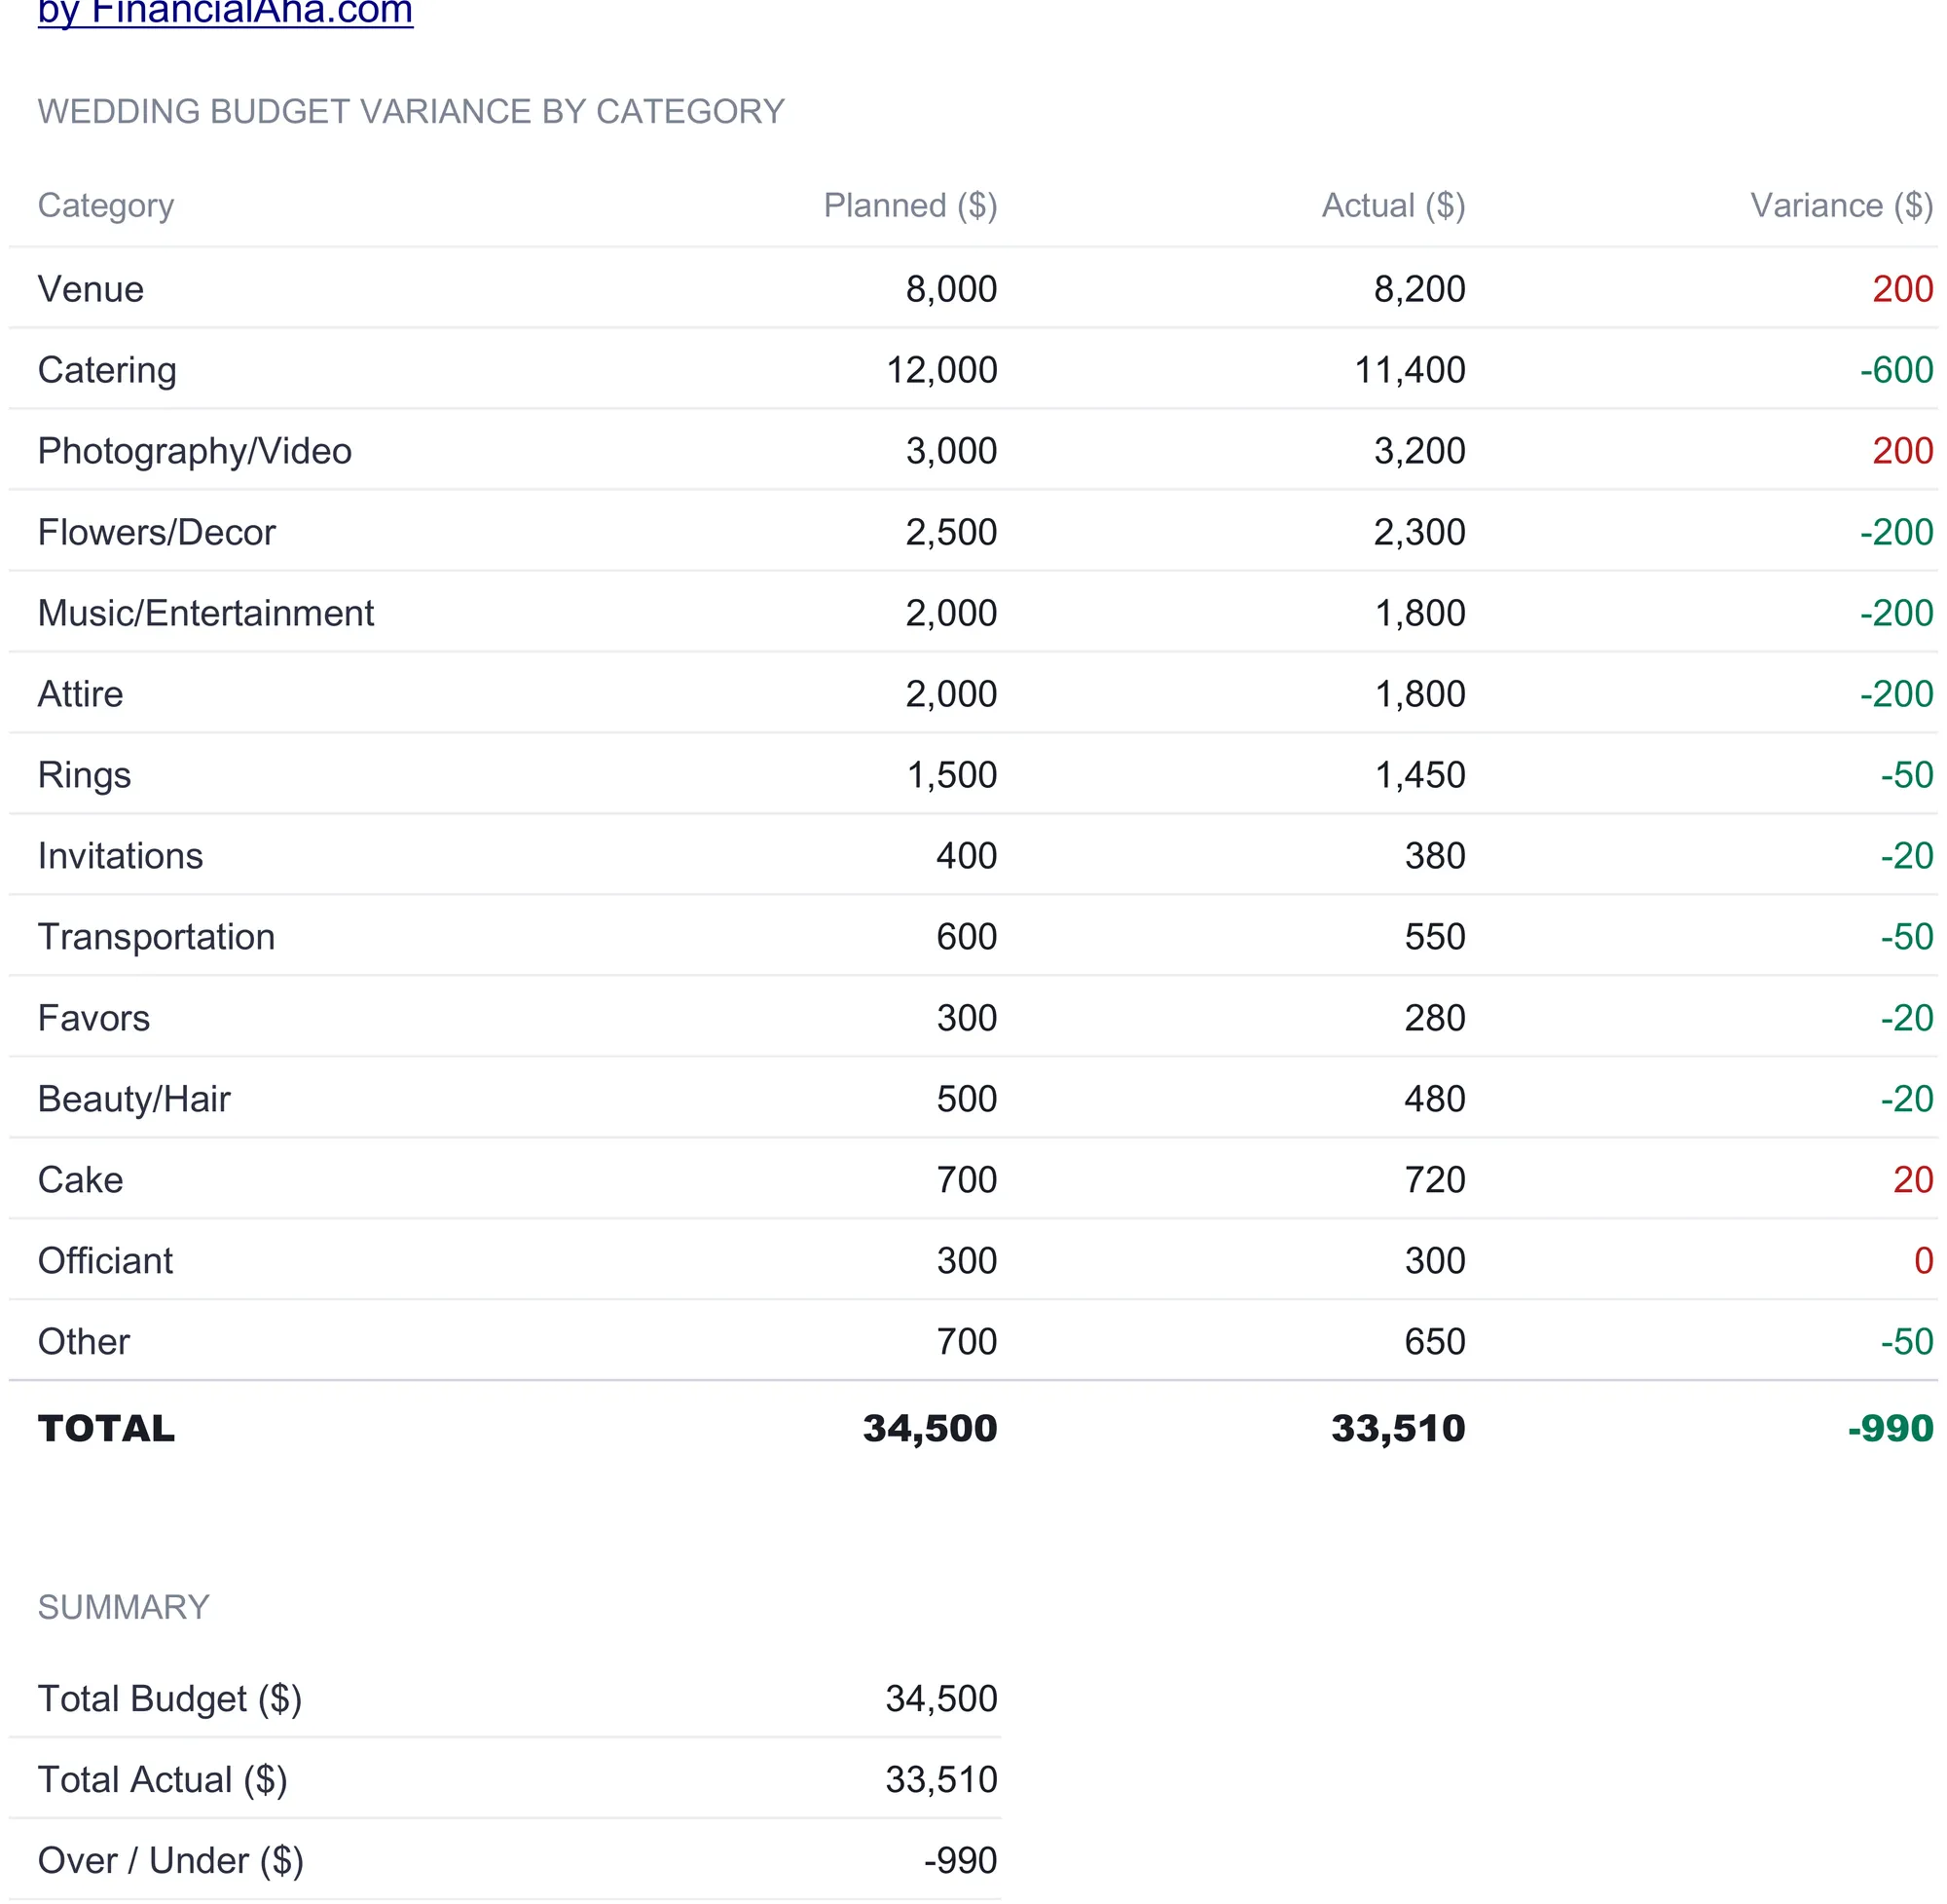Open the FinancialAha.com link
The height and width of the screenshot is (1904, 1947).
pos(225,13)
